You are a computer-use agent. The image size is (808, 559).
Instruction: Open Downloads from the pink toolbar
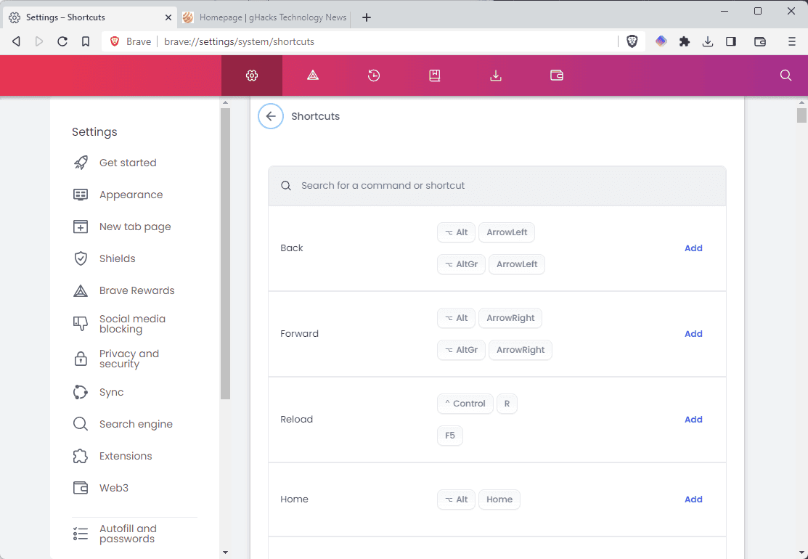[x=496, y=76]
